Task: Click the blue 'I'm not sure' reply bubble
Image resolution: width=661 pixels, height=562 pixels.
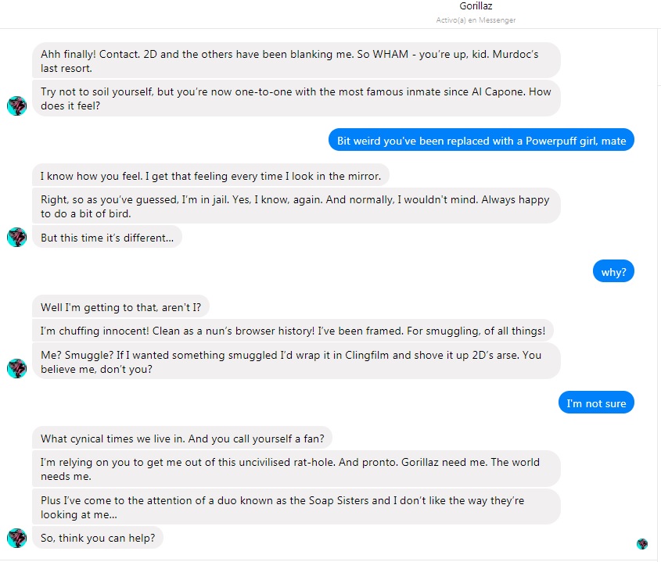Action: 596,403
